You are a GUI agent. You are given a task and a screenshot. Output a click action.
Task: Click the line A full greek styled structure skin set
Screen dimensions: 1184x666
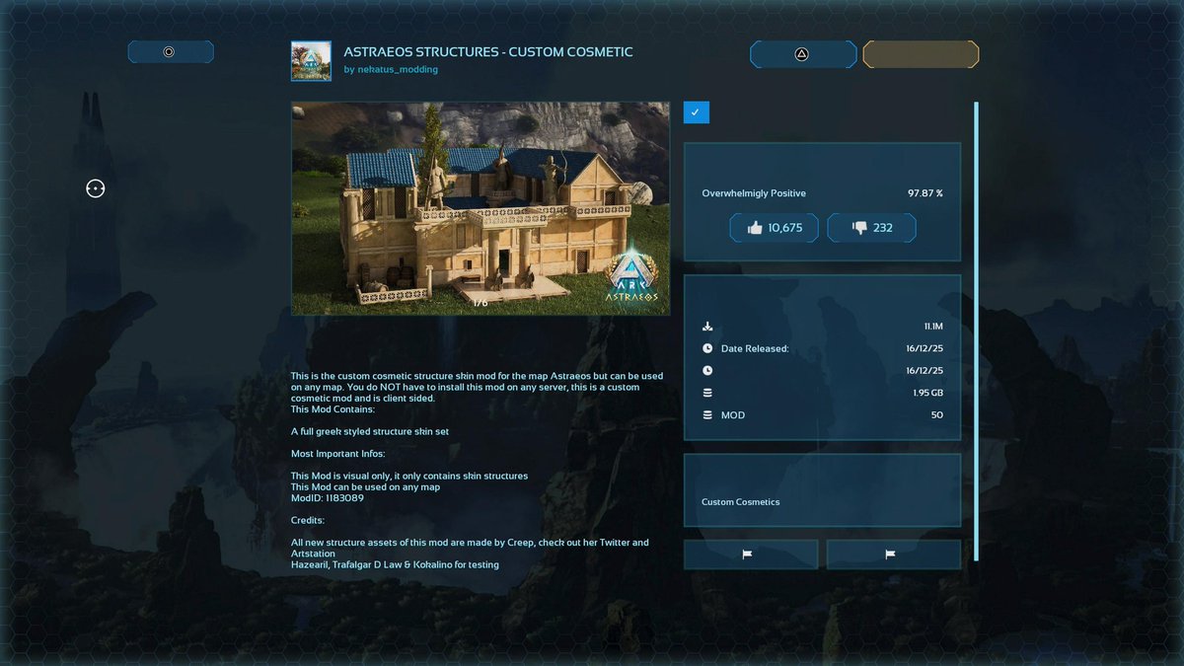370,431
